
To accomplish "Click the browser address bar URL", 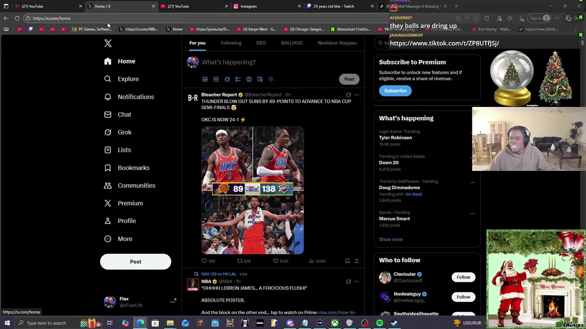I will 52,18.
